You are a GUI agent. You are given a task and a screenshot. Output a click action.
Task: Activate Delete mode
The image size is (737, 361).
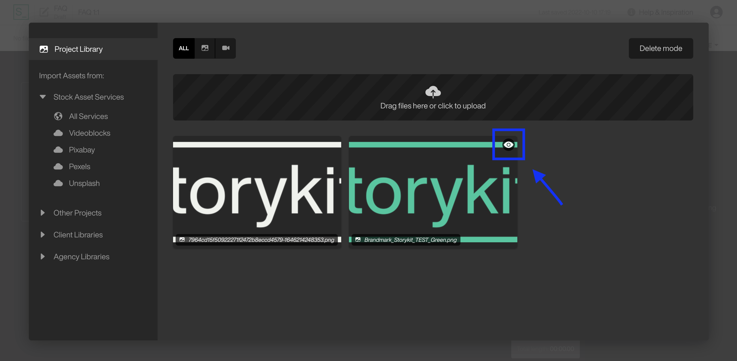[x=661, y=48]
